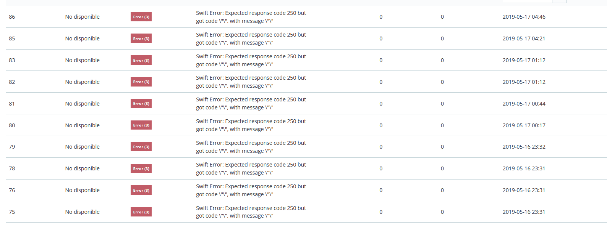Select the Error (3) label for row 82
The width and height of the screenshot is (607, 234).
pyautogui.click(x=141, y=82)
